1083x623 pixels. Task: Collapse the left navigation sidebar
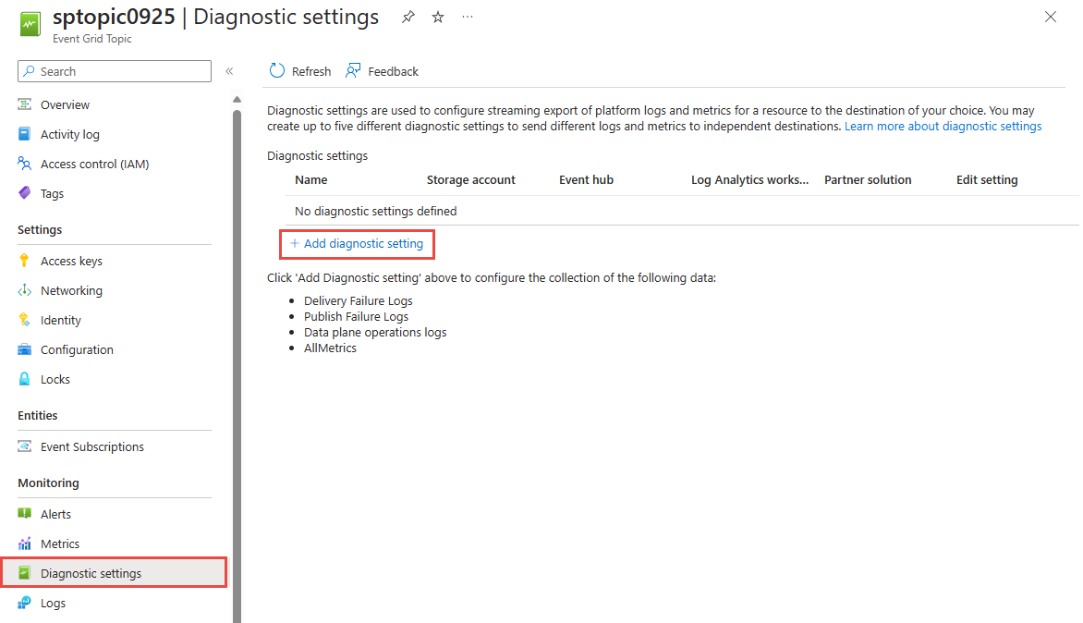(229, 69)
